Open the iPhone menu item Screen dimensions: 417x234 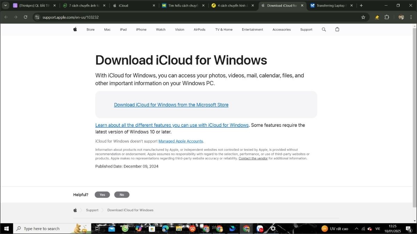[141, 29]
